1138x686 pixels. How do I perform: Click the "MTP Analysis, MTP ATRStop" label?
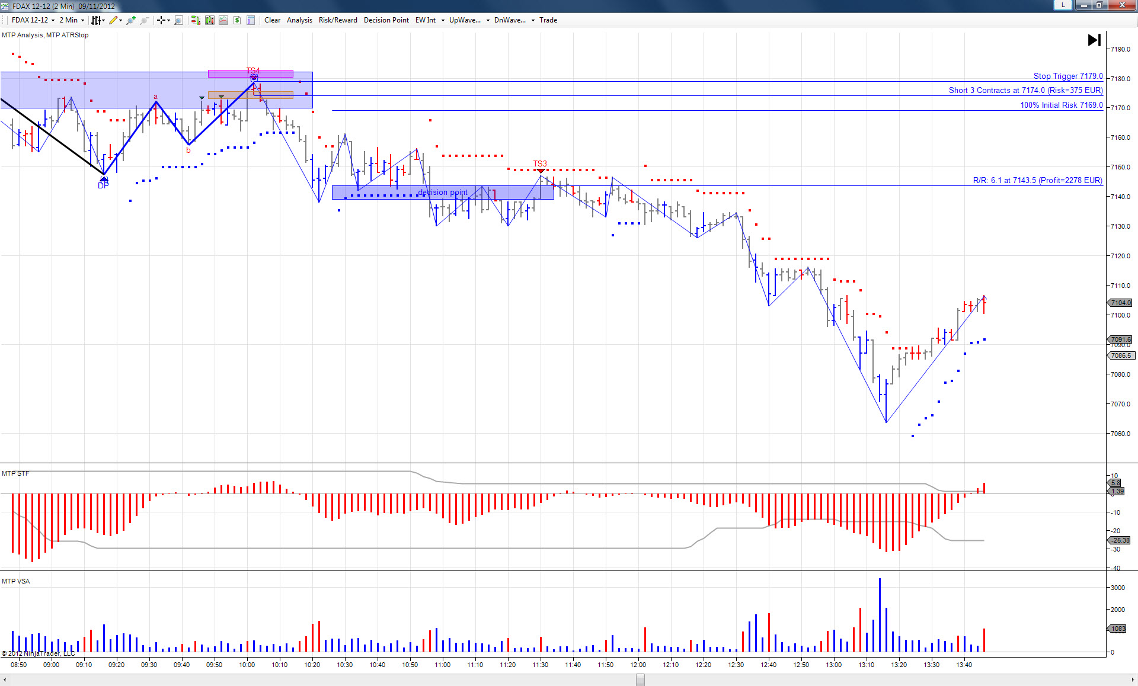click(45, 35)
